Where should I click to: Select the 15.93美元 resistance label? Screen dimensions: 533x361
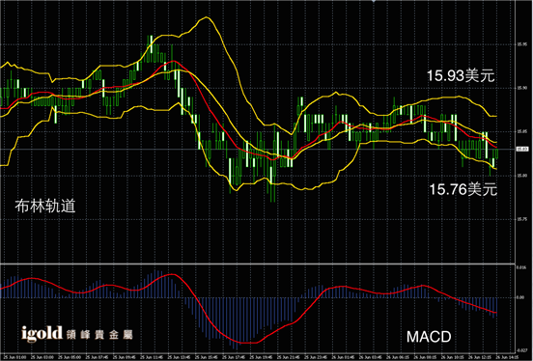[x=461, y=75]
